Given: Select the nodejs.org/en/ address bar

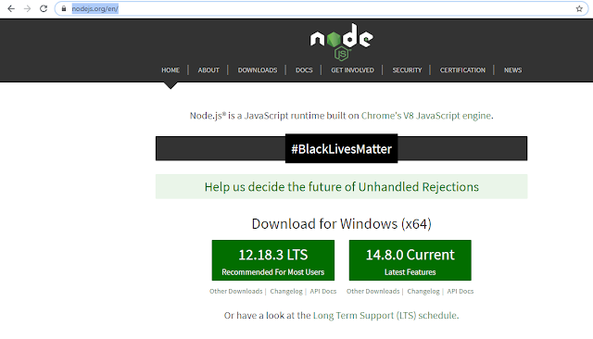Looking at the screenshot, I should point(322,8).
